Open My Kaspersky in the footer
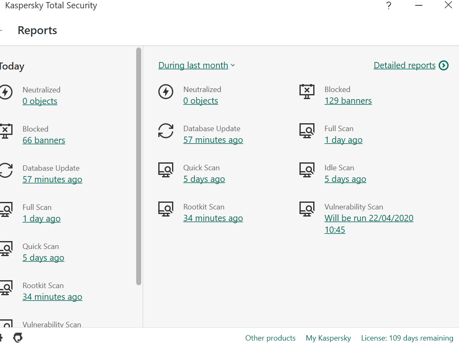This screenshot has width=459, height=346. [x=328, y=338]
